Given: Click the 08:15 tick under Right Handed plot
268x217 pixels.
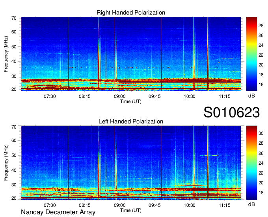Looking at the screenshot, I should tap(84, 96).
